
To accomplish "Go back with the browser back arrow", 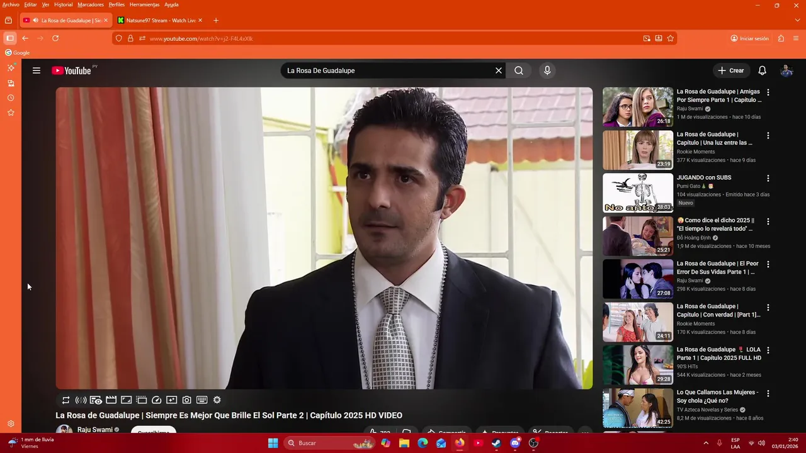I will pyautogui.click(x=25, y=38).
